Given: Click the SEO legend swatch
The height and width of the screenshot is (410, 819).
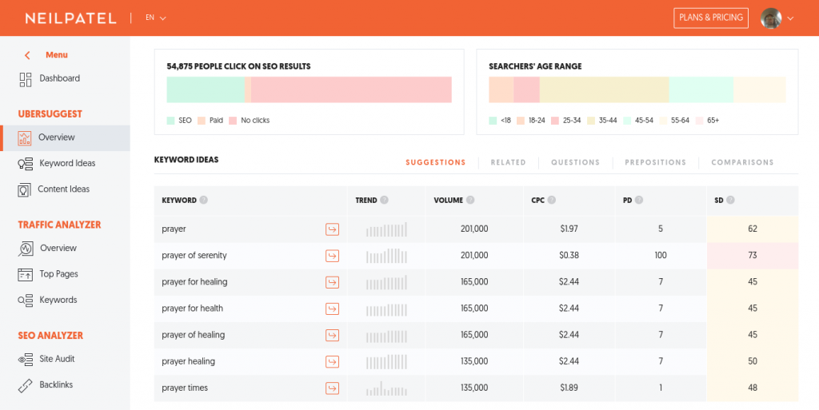Looking at the screenshot, I should coord(171,121).
